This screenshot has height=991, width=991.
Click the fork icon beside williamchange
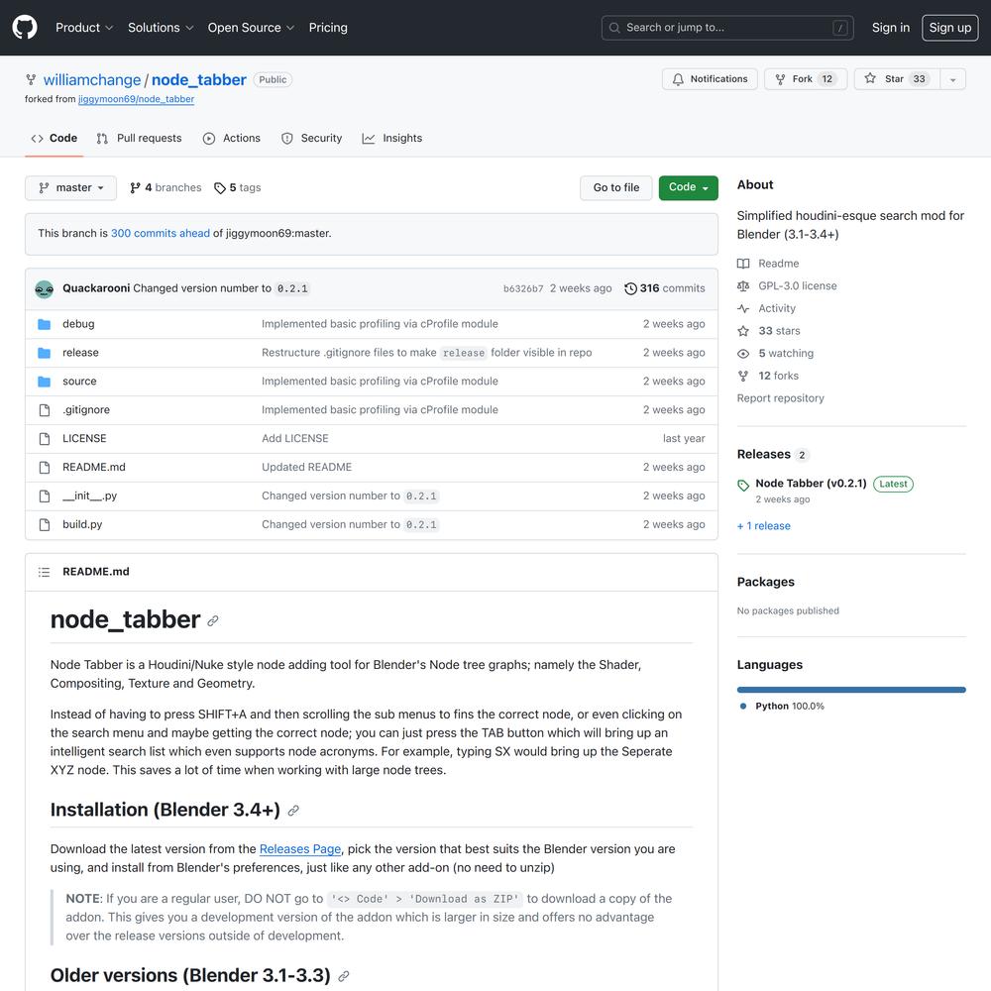point(31,79)
